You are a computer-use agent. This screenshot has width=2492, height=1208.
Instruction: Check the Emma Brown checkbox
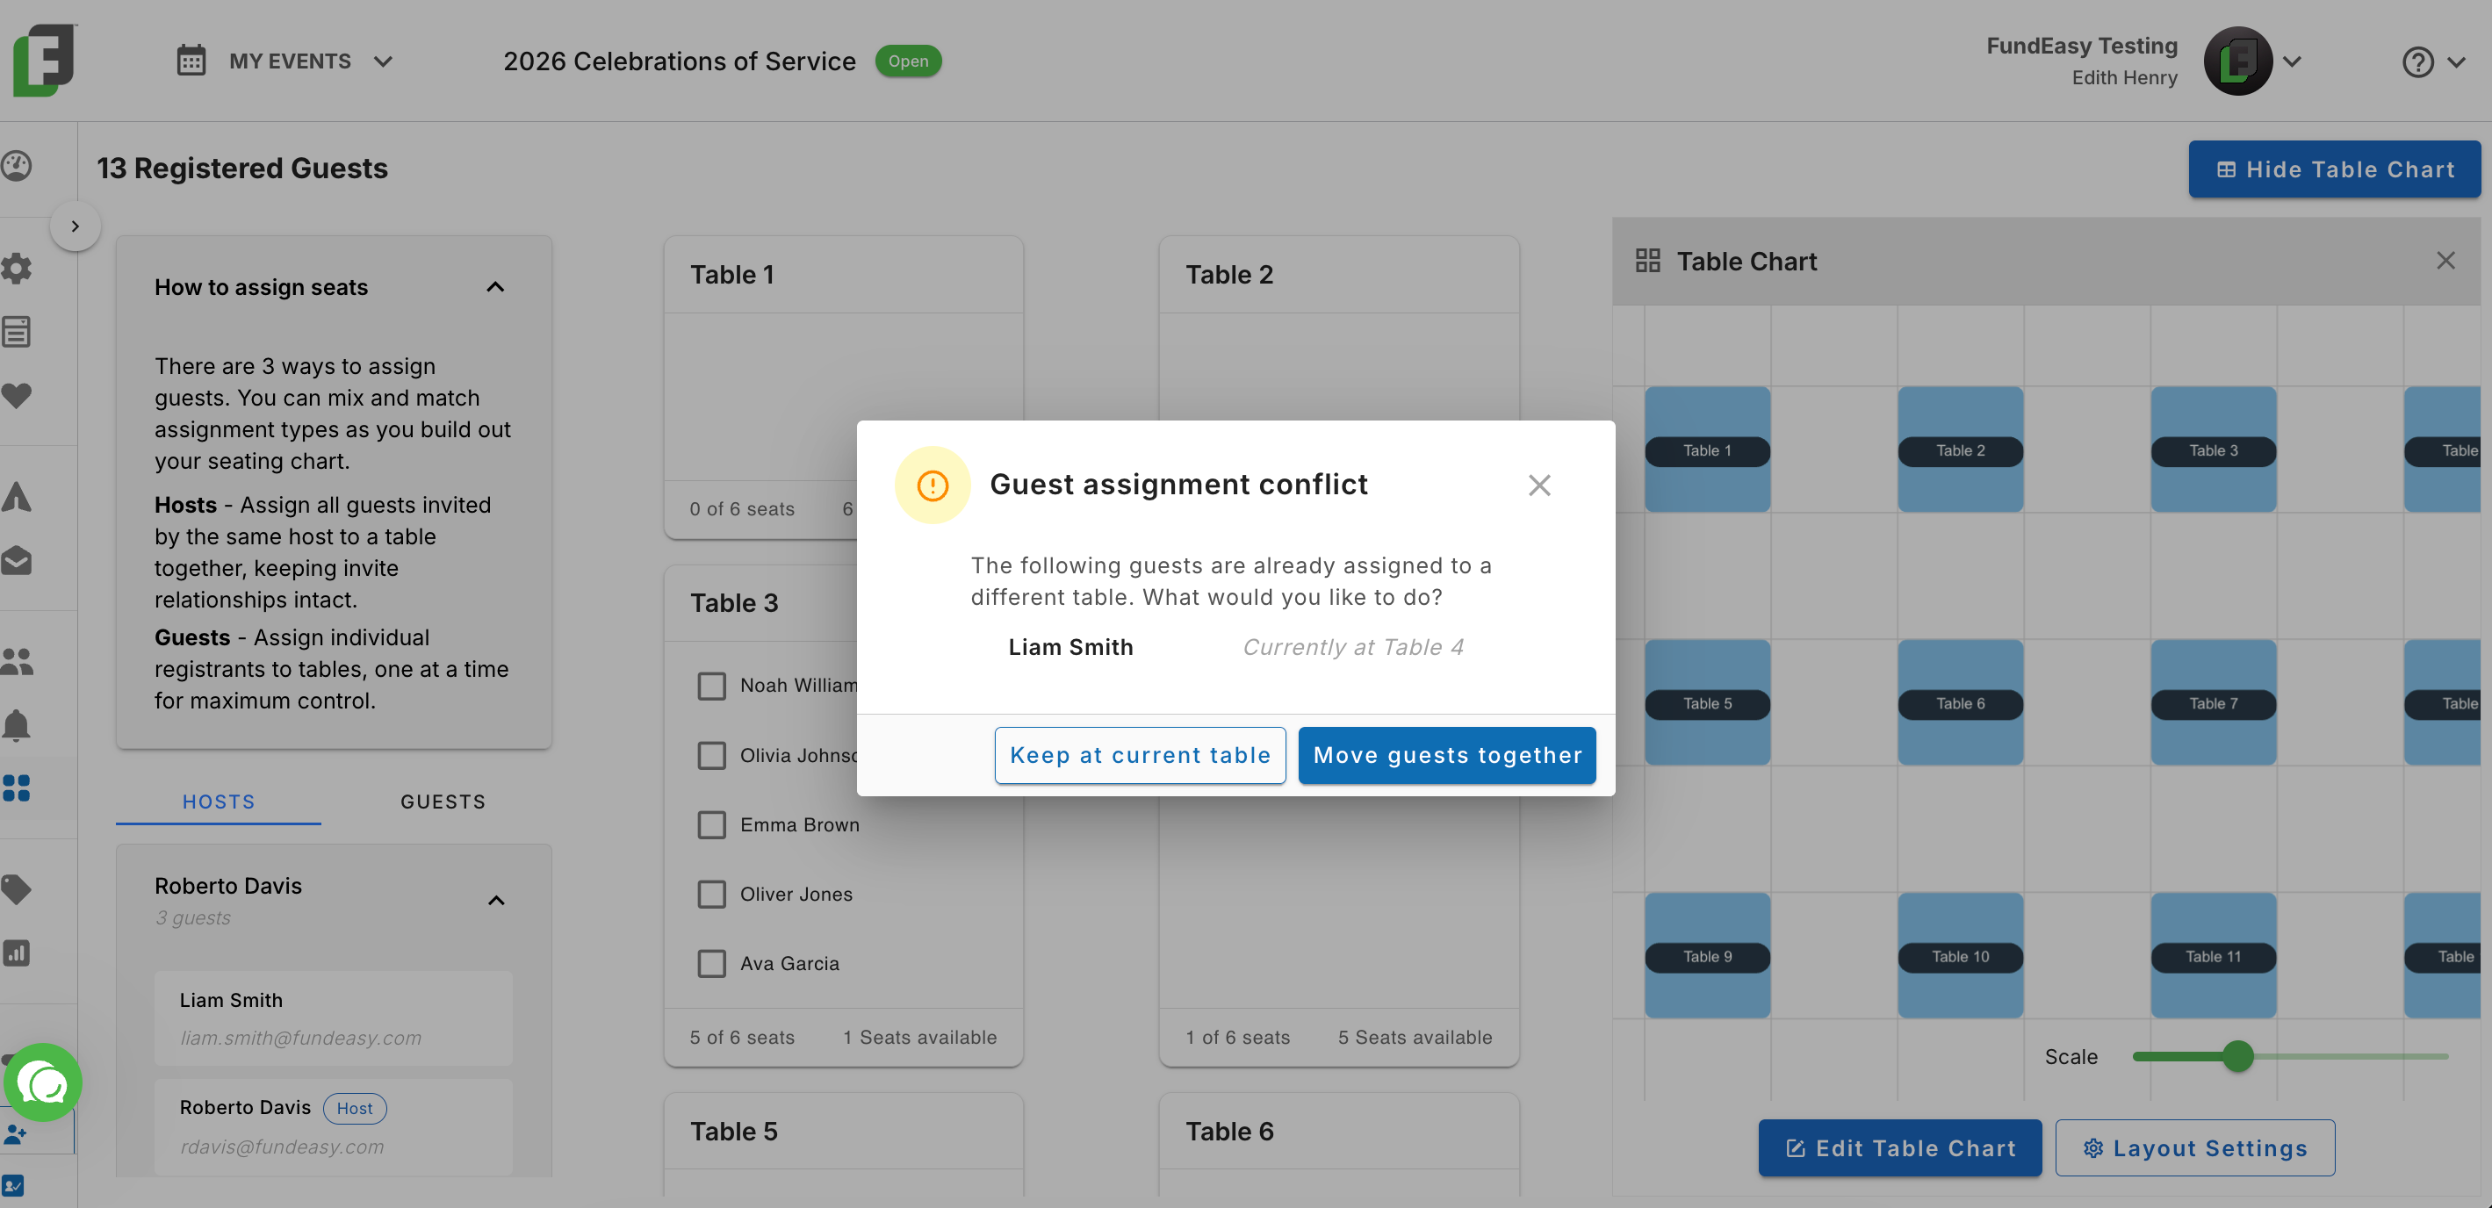tap(712, 825)
